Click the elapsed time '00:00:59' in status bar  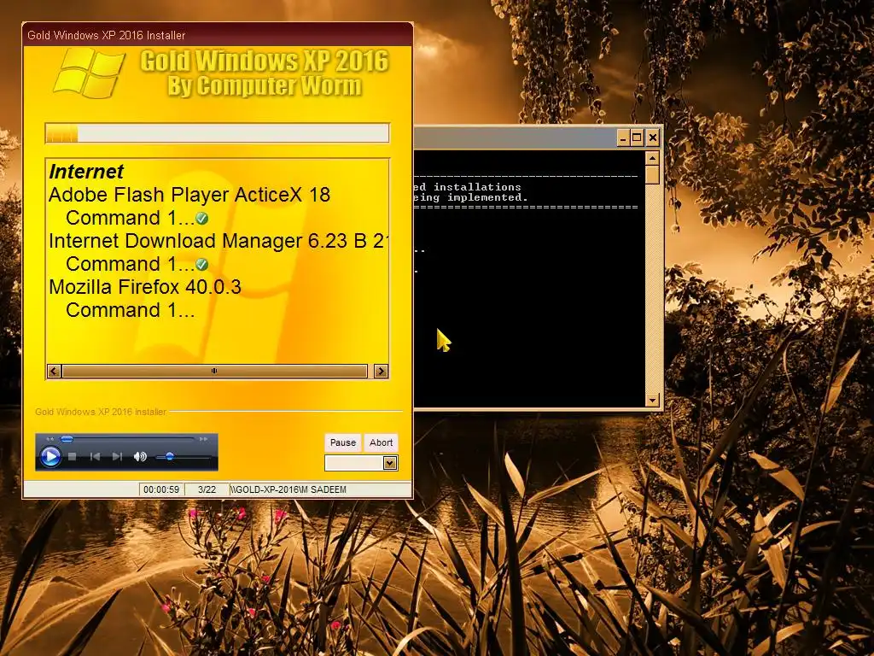[x=161, y=489]
